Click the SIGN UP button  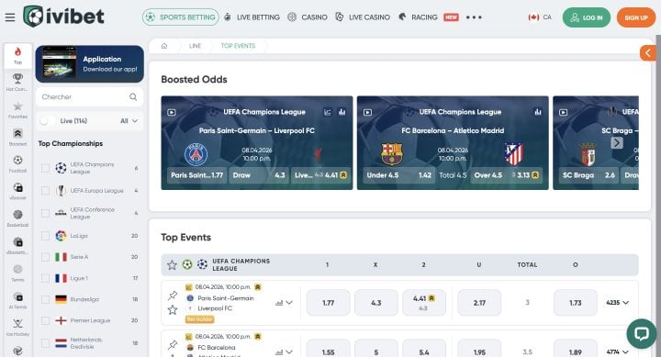click(x=636, y=17)
